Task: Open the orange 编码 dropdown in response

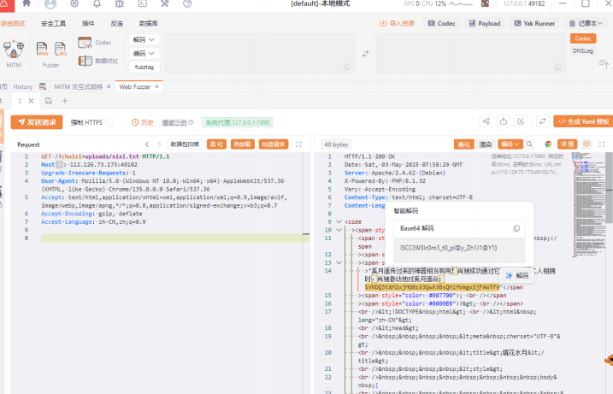Action: pos(510,144)
